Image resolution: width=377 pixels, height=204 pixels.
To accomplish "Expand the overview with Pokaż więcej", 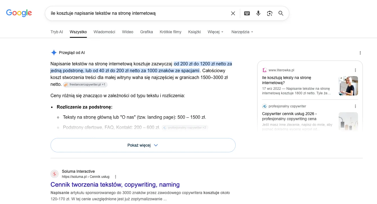I will [143, 145].
